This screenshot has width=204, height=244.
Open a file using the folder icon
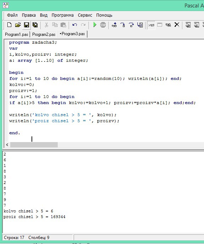pyautogui.click(x=18, y=25)
